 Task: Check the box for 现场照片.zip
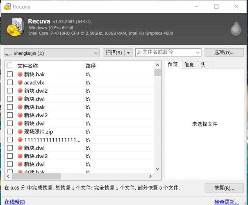(x=10, y=132)
